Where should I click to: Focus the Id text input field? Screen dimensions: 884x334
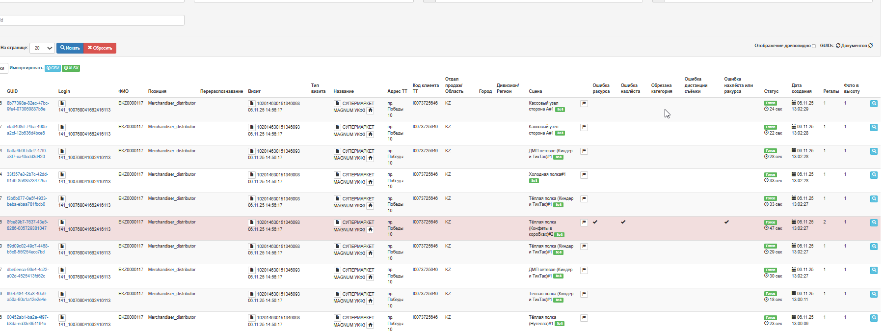[92, 20]
